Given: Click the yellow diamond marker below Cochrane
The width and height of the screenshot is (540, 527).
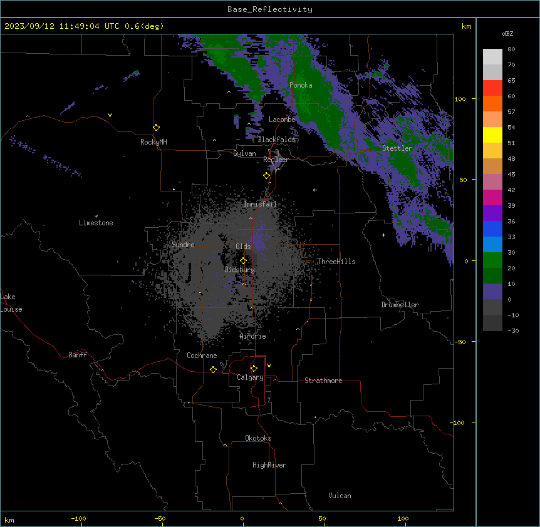Looking at the screenshot, I should (213, 369).
